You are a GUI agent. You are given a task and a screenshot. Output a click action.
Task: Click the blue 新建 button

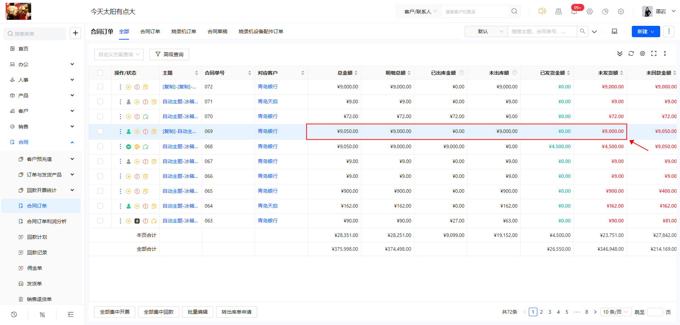pos(646,31)
